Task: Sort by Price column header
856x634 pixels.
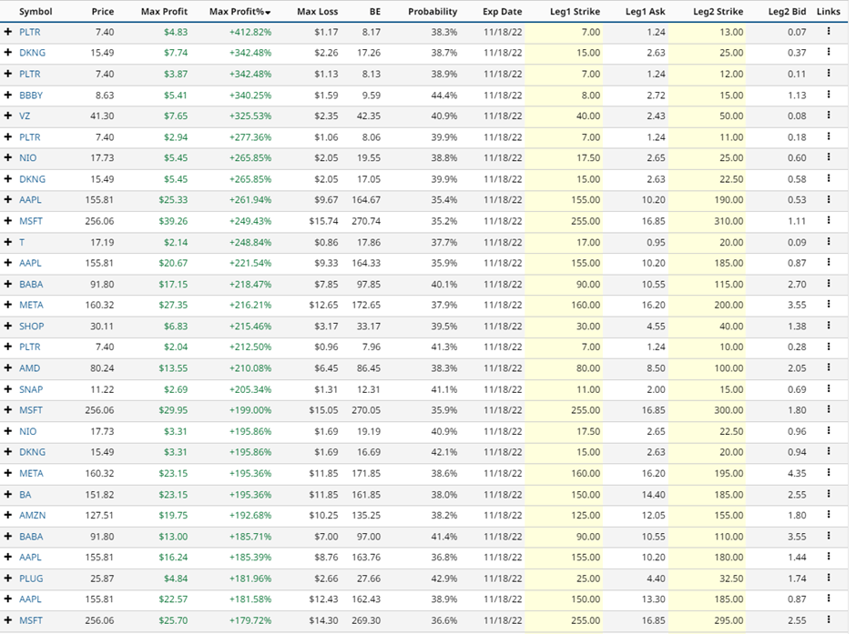Action: (x=103, y=12)
